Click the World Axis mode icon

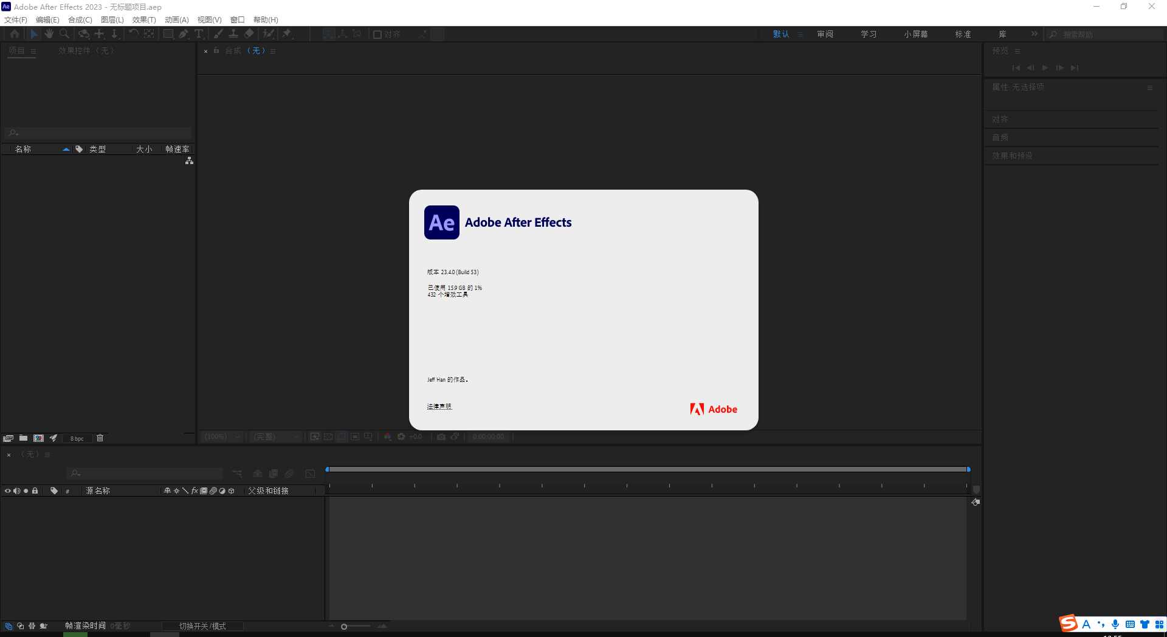343,34
